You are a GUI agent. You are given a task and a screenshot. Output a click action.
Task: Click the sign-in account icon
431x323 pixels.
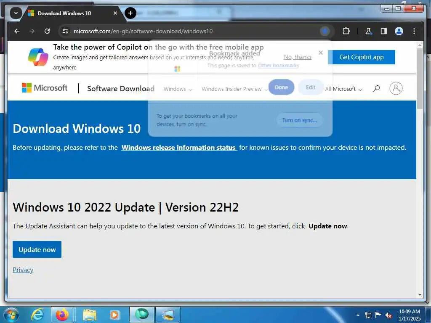coord(396,88)
